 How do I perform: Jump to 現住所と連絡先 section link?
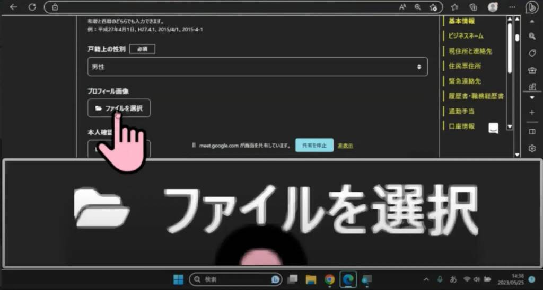[470, 51]
